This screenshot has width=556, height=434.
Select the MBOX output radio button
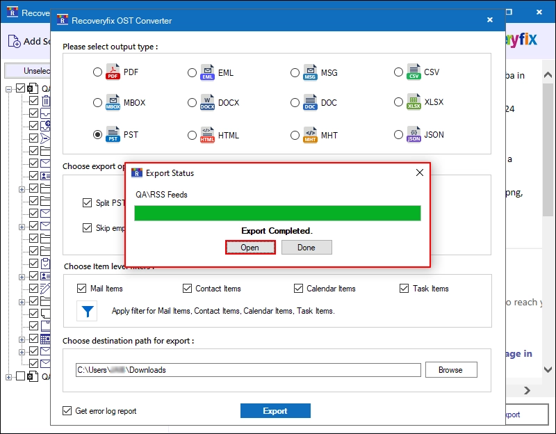tap(97, 102)
